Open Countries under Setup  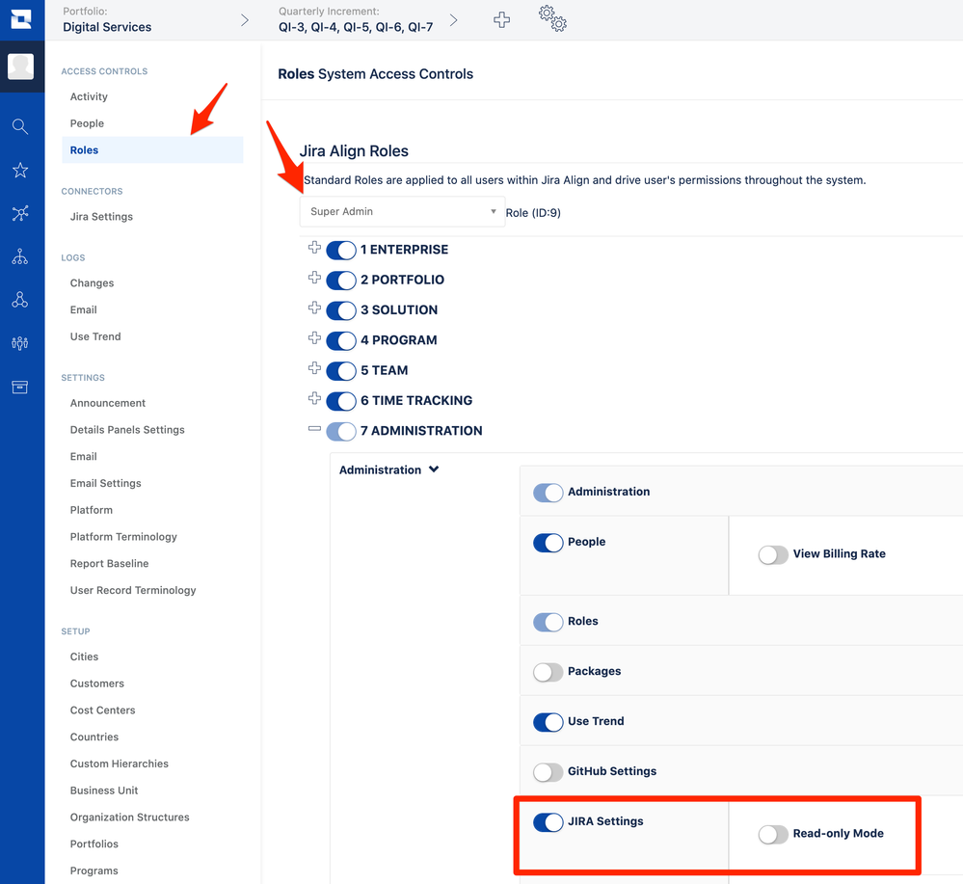click(x=94, y=737)
